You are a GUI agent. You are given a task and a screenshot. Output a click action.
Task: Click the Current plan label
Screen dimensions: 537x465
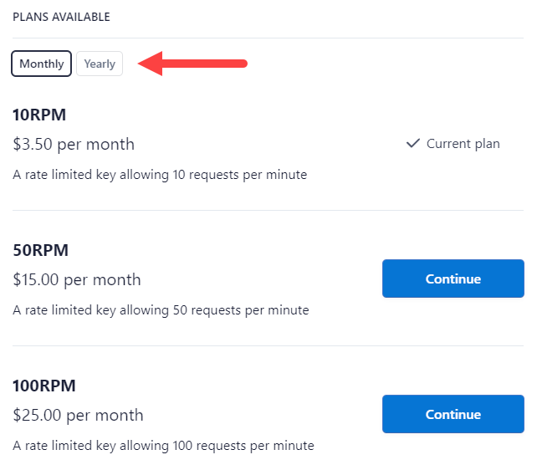463,144
